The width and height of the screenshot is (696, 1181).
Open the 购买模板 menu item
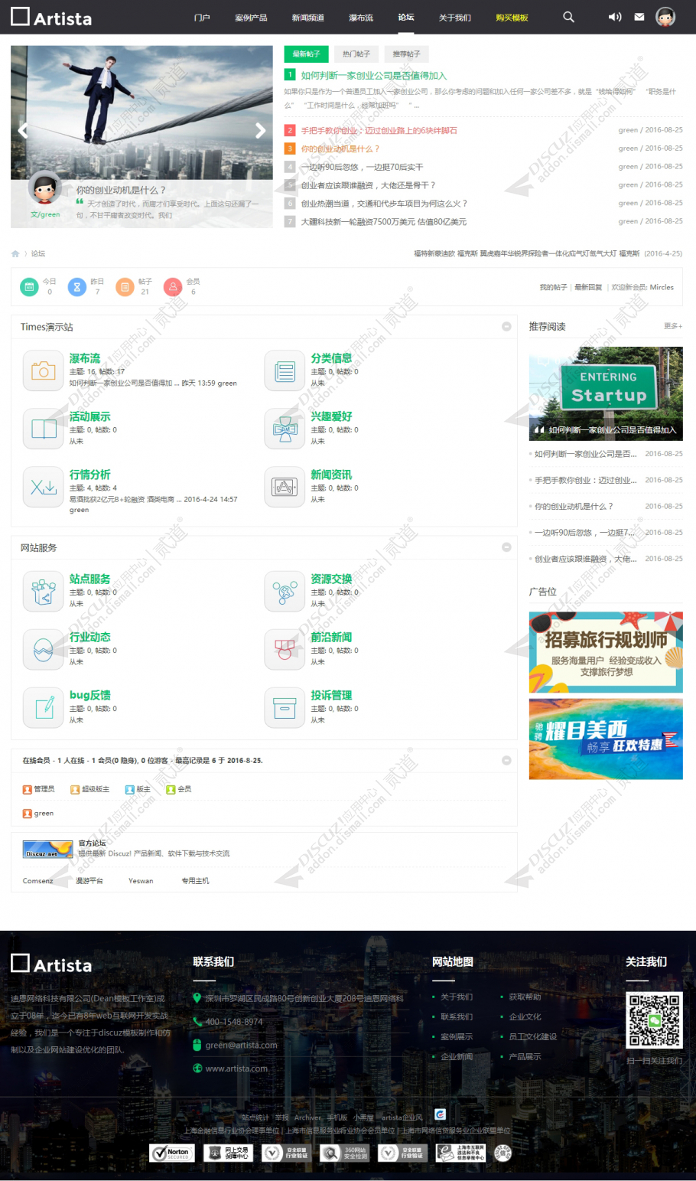point(512,18)
